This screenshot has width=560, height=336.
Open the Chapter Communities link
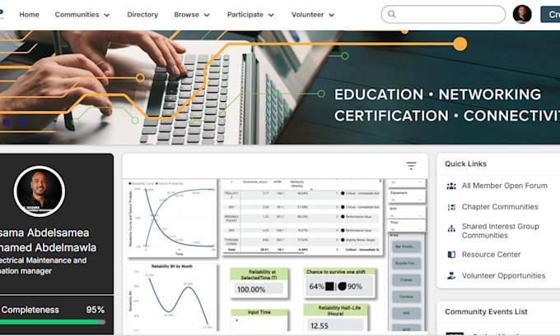pos(500,207)
